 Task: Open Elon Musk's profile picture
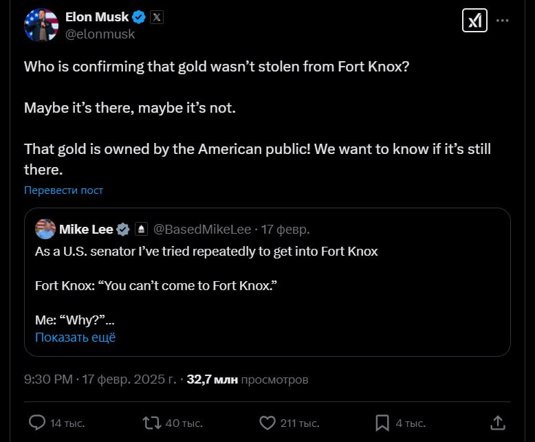[x=41, y=25]
